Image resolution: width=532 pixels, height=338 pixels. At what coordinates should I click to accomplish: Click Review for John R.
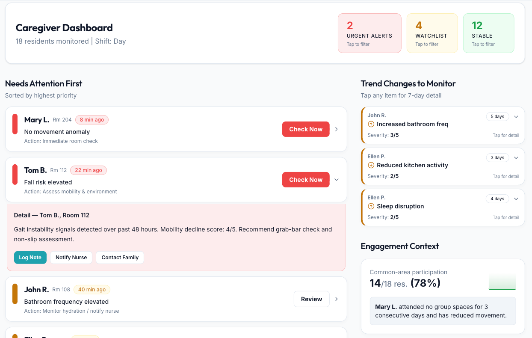coord(311,299)
